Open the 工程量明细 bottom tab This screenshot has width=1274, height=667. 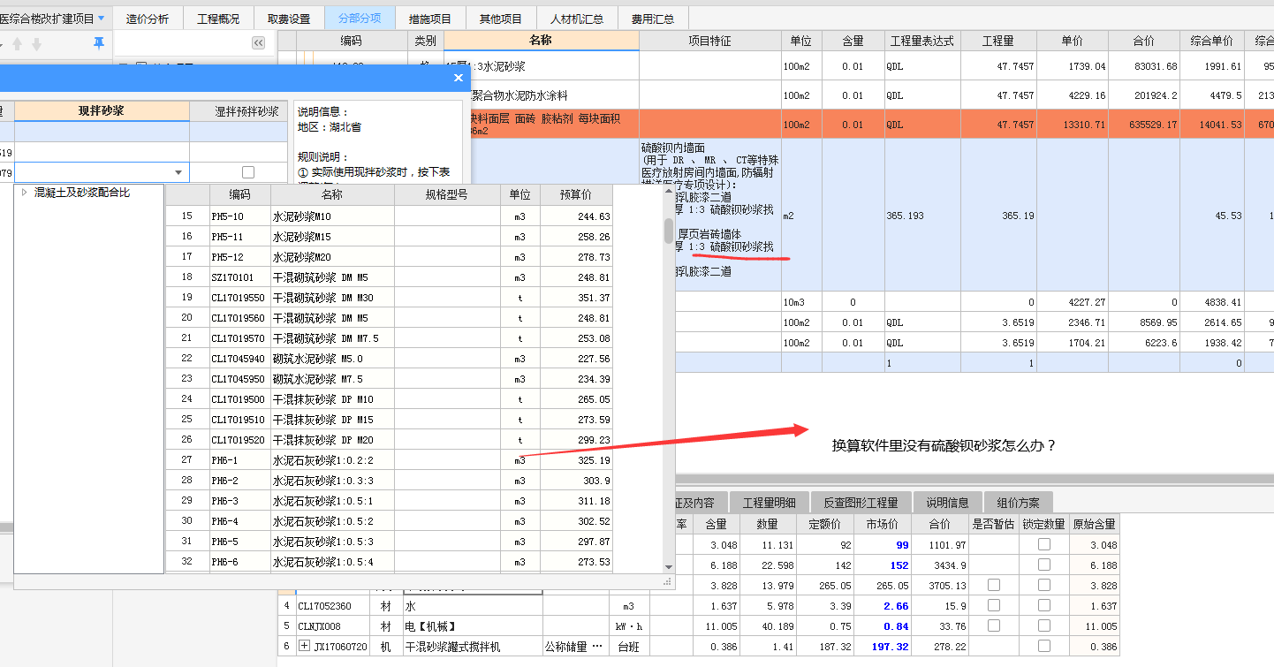tap(769, 503)
